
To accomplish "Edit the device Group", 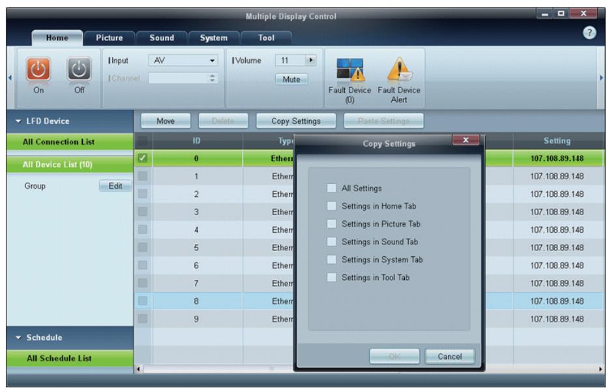I will pyautogui.click(x=115, y=186).
